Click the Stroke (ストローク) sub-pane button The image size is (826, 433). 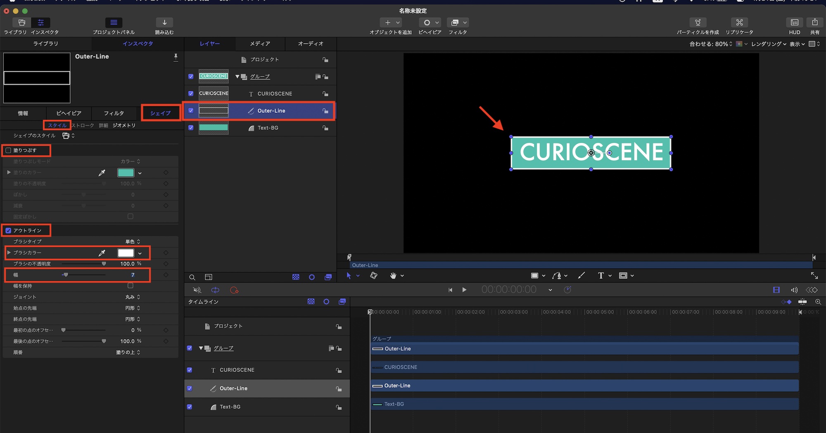click(x=83, y=126)
